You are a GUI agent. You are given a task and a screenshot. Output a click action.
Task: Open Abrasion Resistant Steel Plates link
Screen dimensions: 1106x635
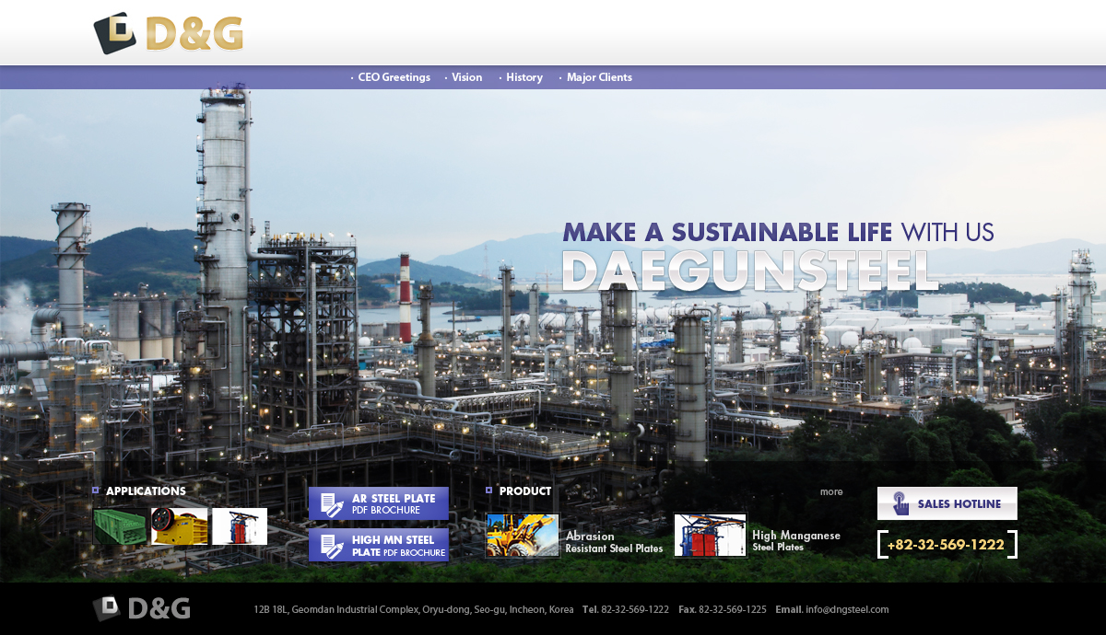click(x=614, y=542)
